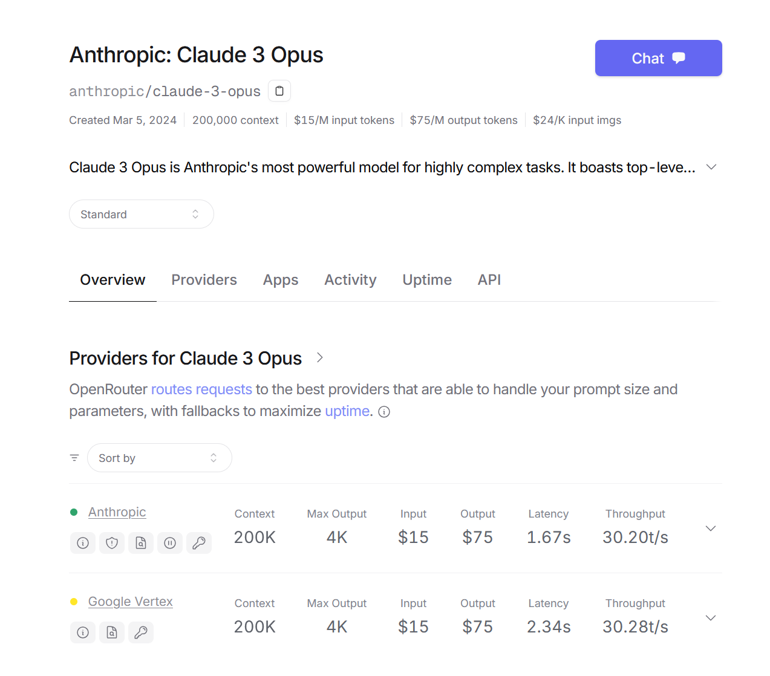Click the 200,000 context text
The height and width of the screenshot is (676, 770).
235,120
